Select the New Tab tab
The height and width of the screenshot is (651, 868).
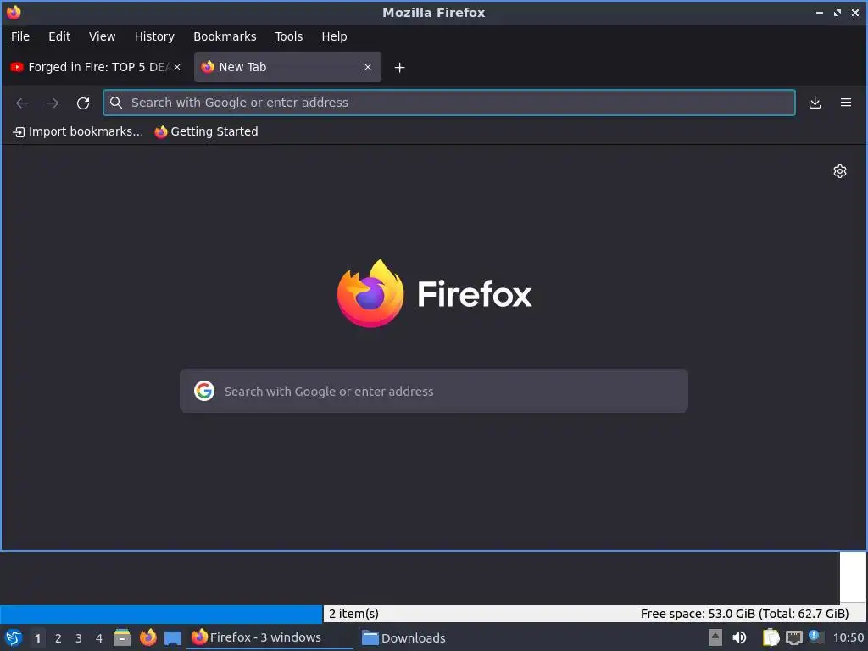[x=287, y=67]
